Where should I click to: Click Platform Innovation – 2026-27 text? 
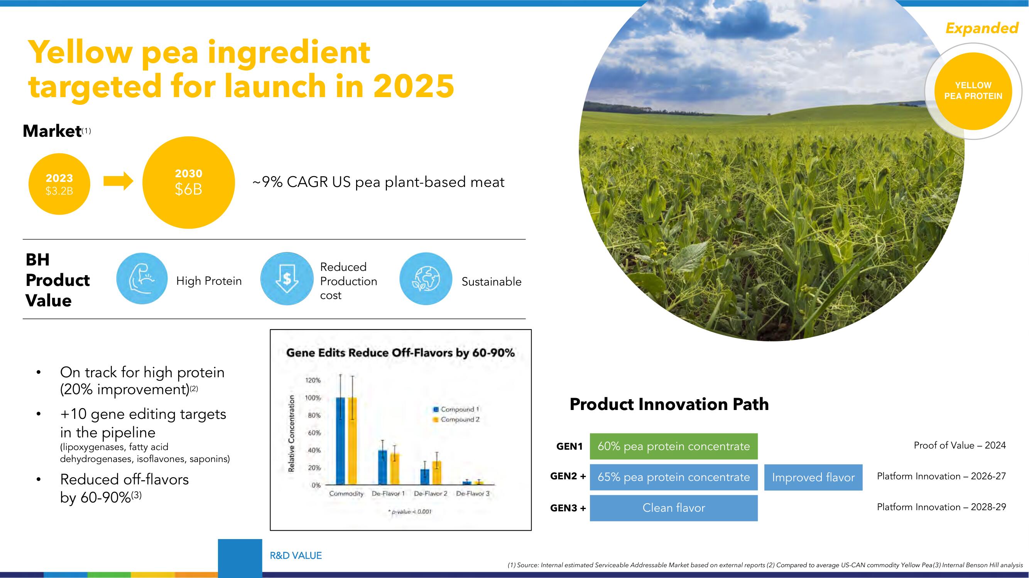pos(941,476)
